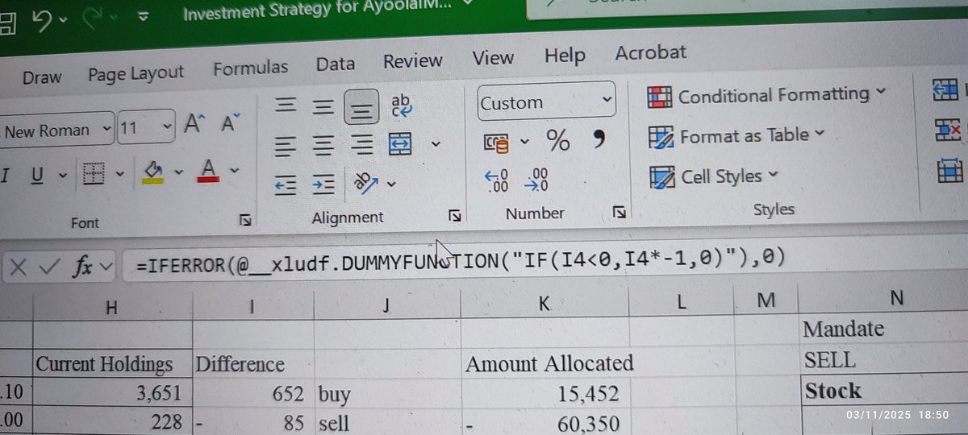
Task: Expand the fill color dropdown arrow
Action: [x=178, y=171]
